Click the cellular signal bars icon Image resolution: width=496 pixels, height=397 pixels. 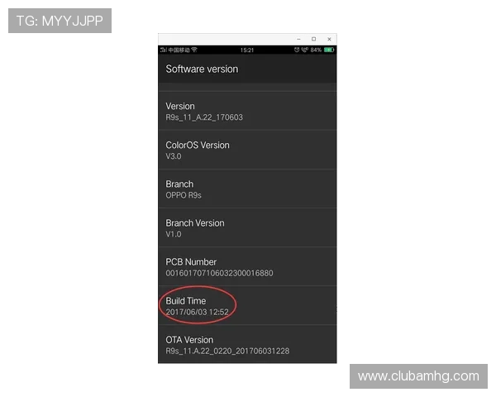point(163,50)
